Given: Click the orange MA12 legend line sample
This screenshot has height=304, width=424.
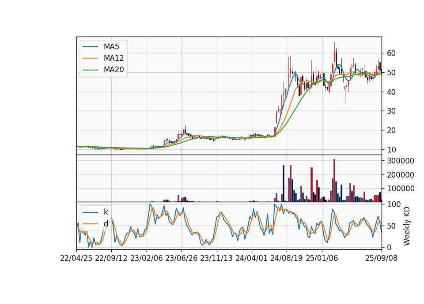Looking at the screenshot, I should tap(90, 58).
